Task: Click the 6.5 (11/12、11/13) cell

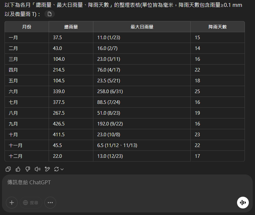Action: 142,145
